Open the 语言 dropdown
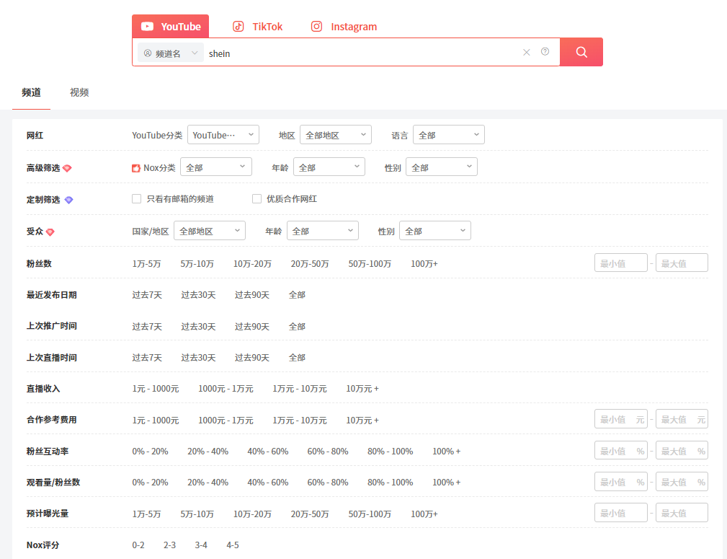 pyautogui.click(x=448, y=135)
